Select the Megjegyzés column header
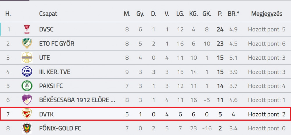Image resolution: width=291 pixels, height=135 pixels. coord(267,14)
